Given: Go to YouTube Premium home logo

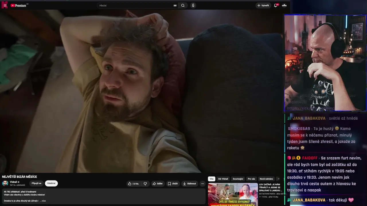Looking at the screenshot, I should coord(19,5).
